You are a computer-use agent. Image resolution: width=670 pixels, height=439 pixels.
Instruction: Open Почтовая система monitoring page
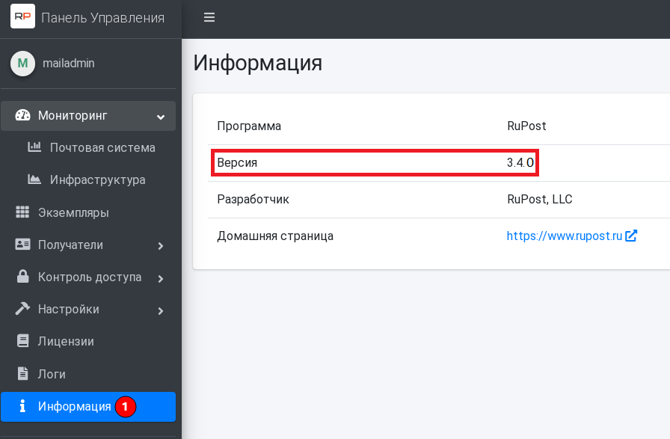[102, 148]
